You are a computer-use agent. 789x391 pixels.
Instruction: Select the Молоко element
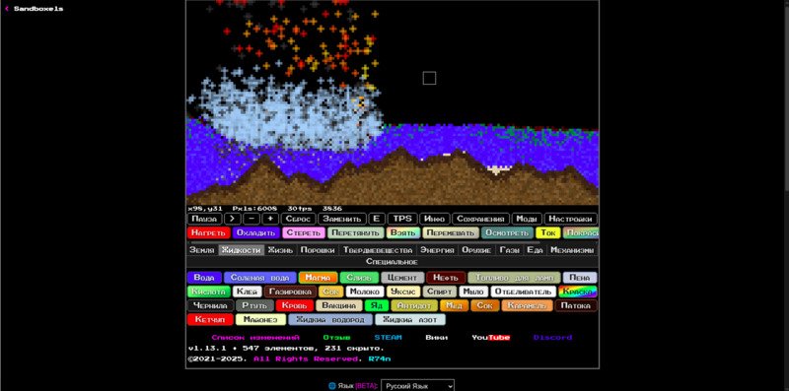(x=365, y=292)
